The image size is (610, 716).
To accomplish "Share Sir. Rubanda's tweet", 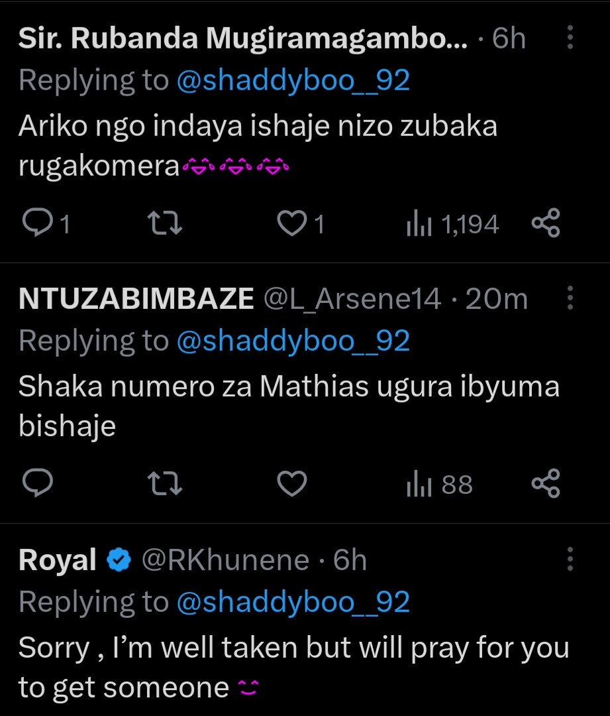I will pyautogui.click(x=546, y=225).
